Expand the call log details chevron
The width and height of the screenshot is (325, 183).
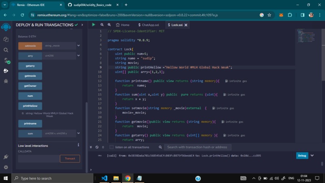312,156
